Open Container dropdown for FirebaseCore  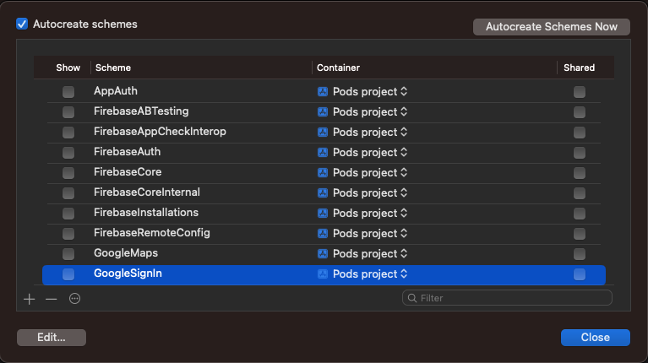coord(362,172)
